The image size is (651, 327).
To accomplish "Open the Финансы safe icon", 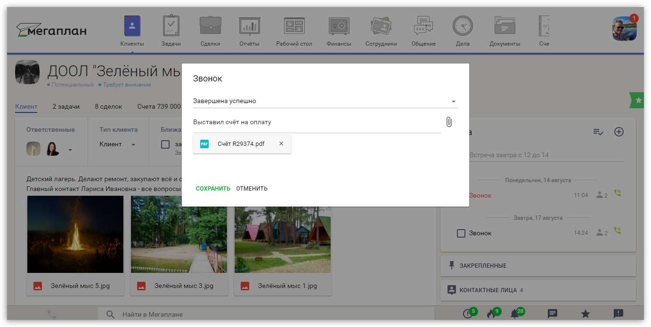I will tap(339, 25).
